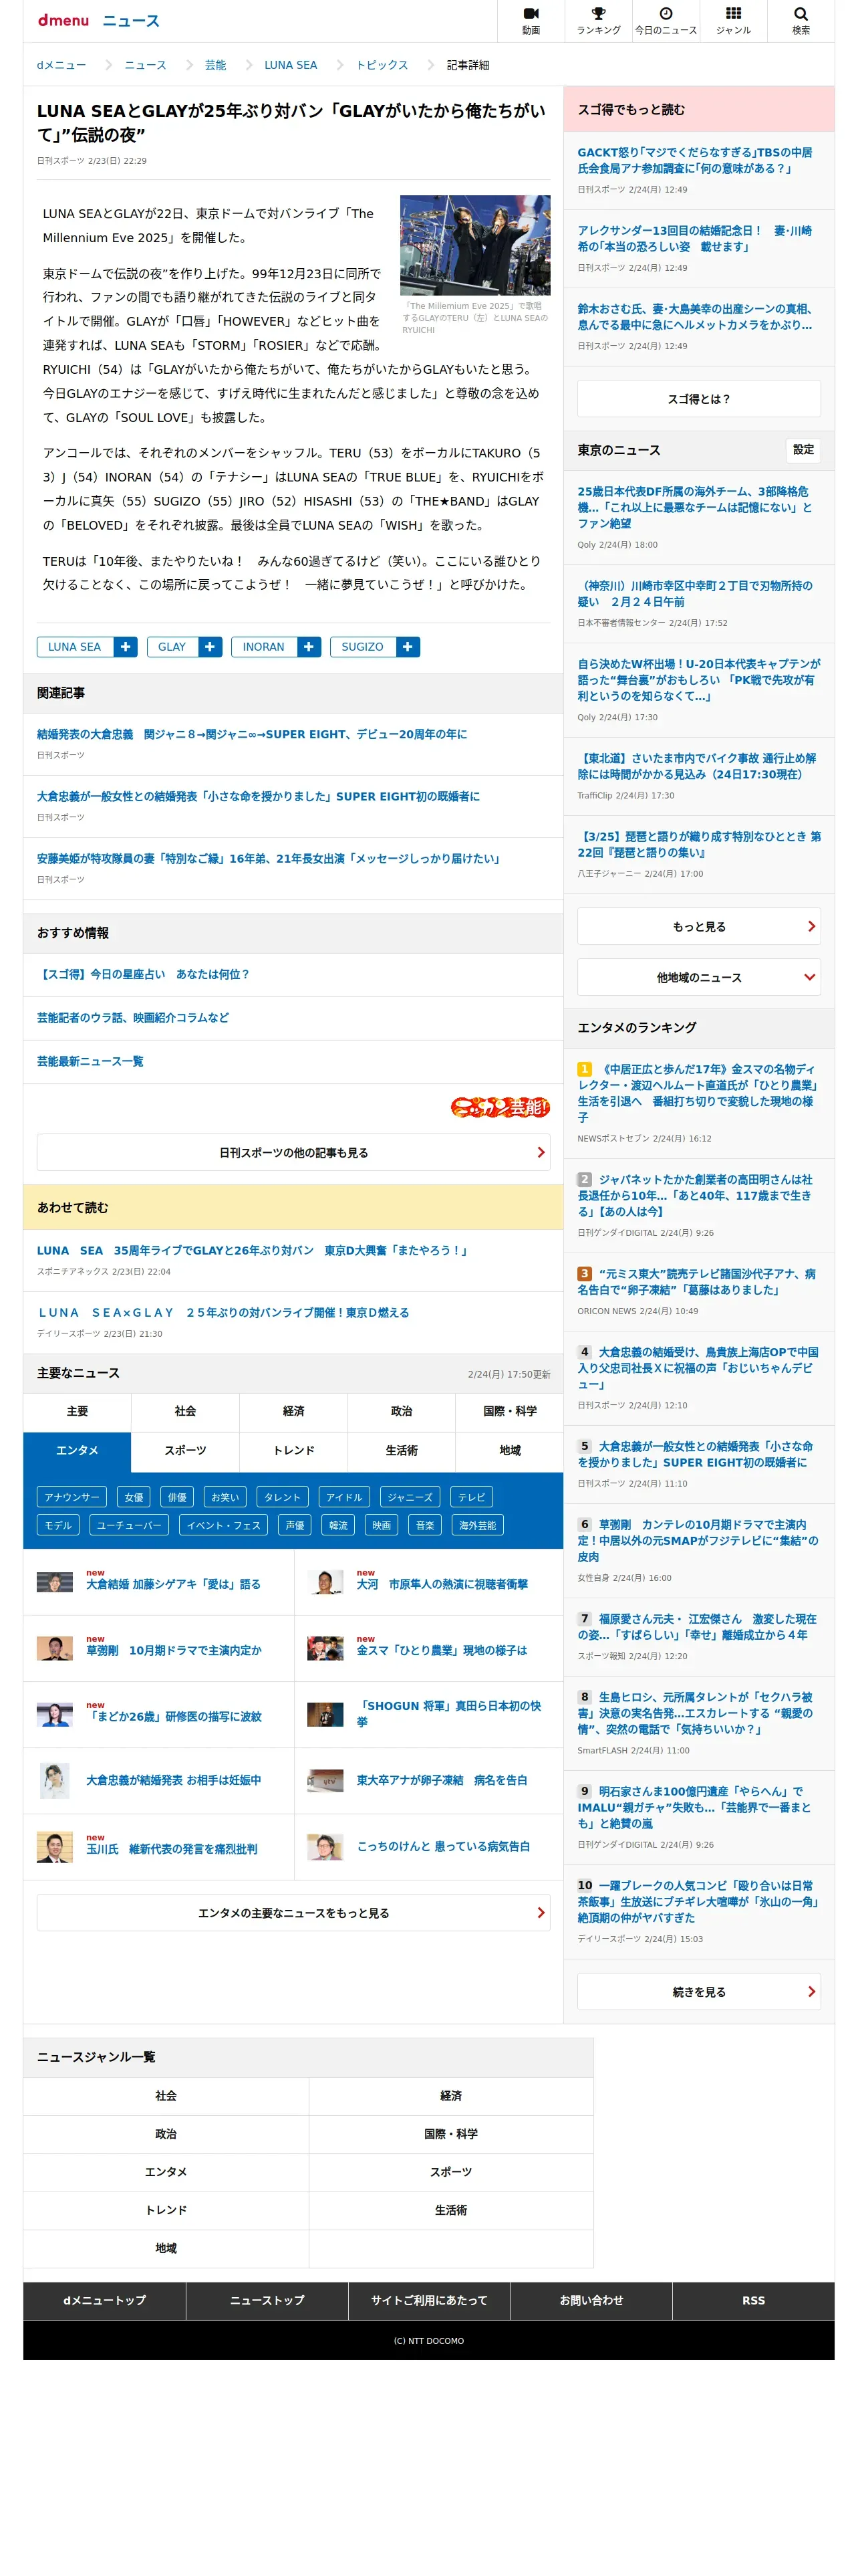Open the ジャンル grid icon

(x=733, y=21)
